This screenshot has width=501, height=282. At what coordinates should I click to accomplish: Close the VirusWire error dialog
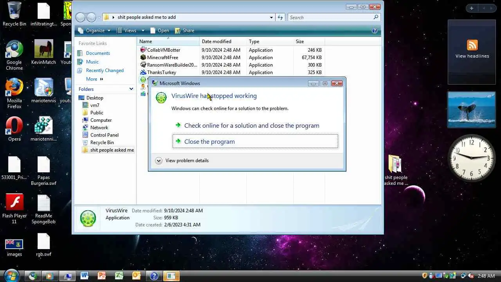[337, 83]
